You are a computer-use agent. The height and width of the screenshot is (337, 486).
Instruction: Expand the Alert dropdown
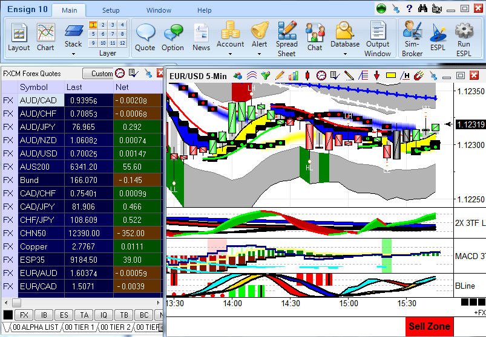click(x=259, y=54)
